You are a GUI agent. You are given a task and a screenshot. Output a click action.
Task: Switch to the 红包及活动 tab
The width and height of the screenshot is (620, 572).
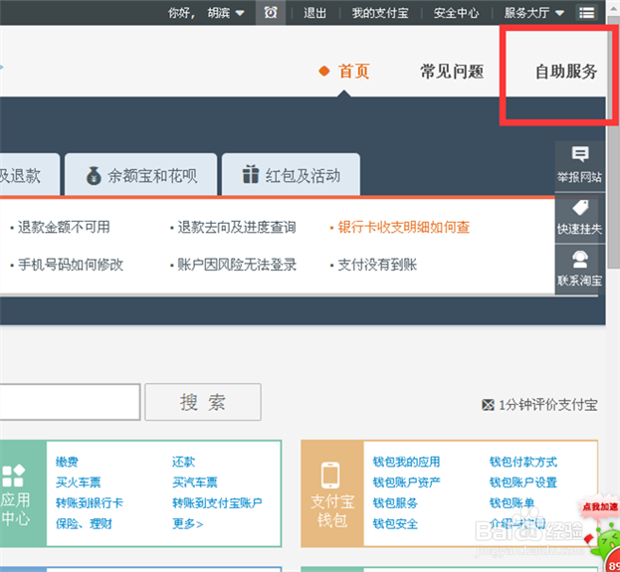pos(291,174)
